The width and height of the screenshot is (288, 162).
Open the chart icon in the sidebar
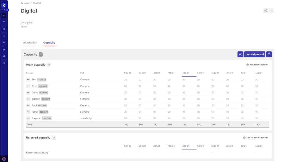(4, 36)
